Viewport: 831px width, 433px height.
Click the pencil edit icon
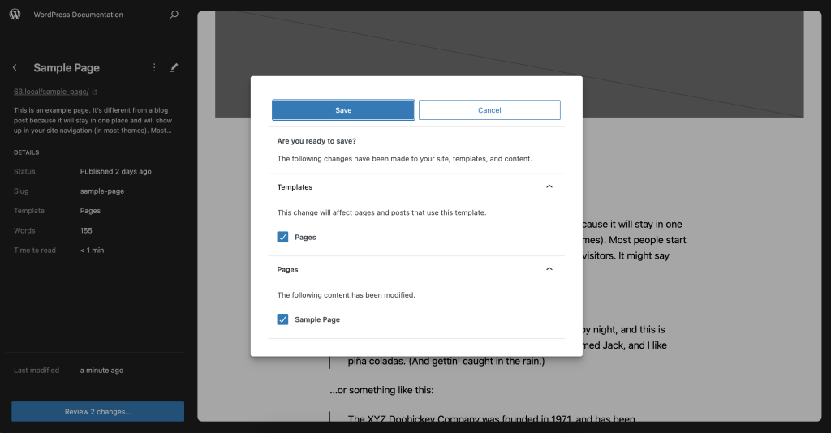(174, 68)
